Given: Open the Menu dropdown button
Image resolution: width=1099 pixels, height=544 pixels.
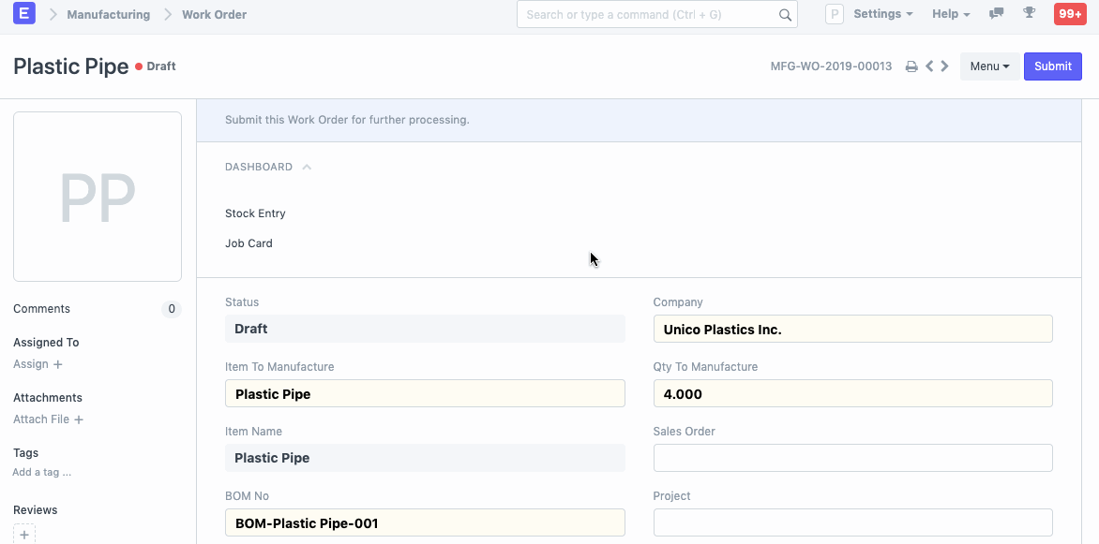Looking at the screenshot, I should click(989, 66).
